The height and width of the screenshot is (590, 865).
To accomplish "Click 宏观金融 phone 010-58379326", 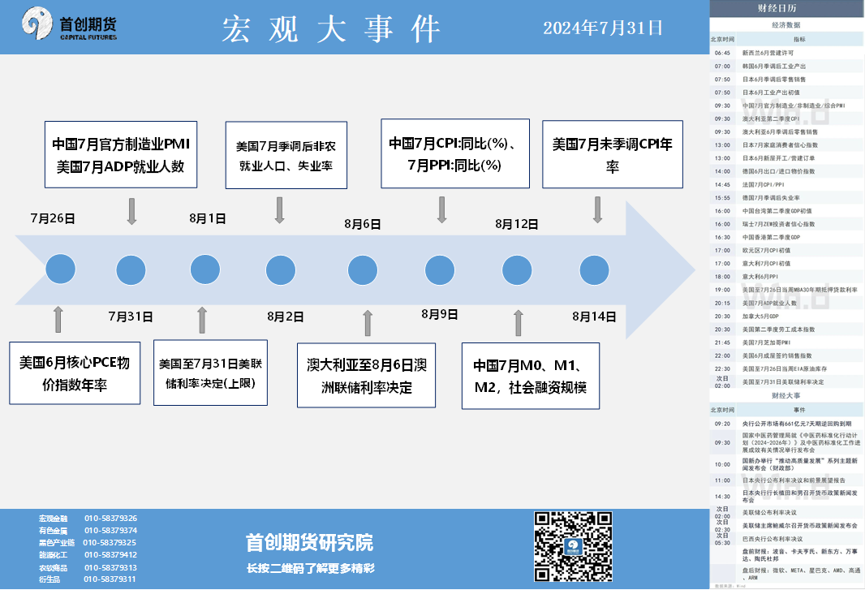I will (x=110, y=519).
